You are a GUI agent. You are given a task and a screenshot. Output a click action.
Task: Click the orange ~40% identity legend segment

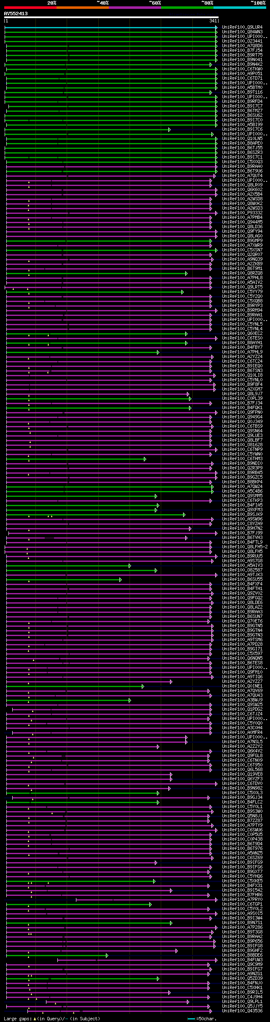(83, 8)
